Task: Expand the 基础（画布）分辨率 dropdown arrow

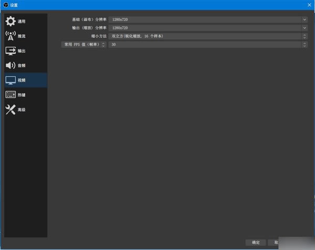Action: click(304, 19)
